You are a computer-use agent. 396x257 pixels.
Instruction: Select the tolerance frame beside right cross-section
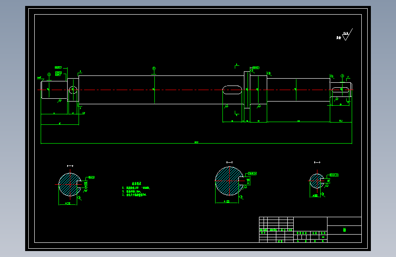pos(334,175)
